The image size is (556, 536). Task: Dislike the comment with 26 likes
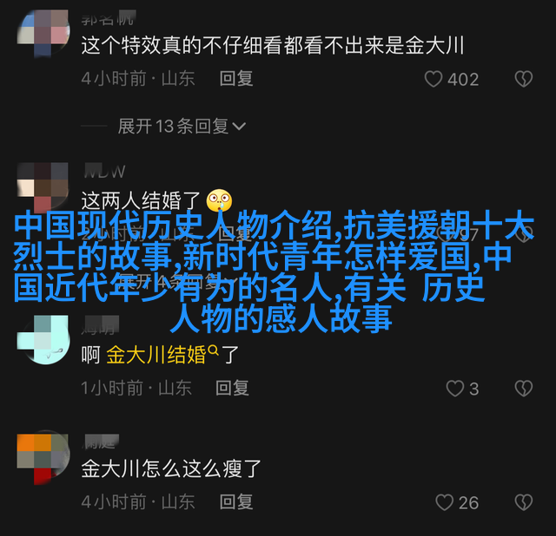524,502
